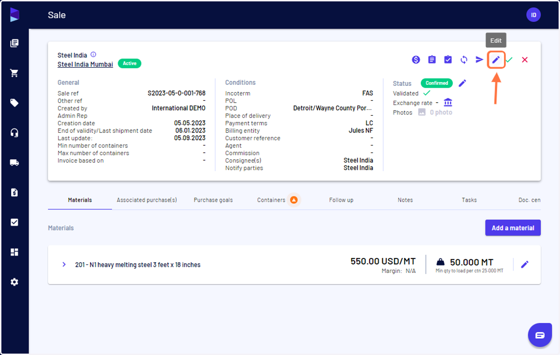The height and width of the screenshot is (355, 560).
Task: Open the checkbox tasks sidebar section
Action: 14,223
